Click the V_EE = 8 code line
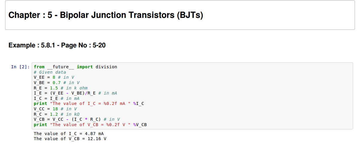360x147 pixels. (54, 77)
